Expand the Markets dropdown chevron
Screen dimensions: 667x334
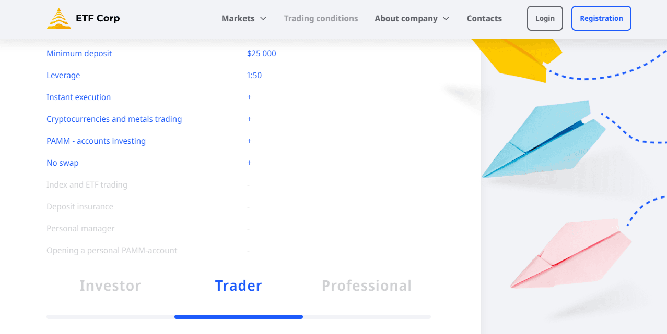(x=263, y=19)
